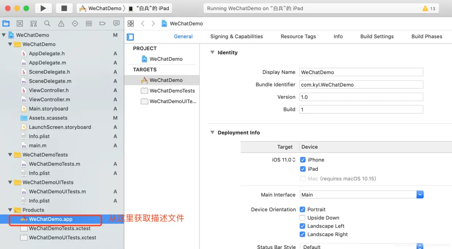This screenshot has height=249, width=452.
Task: Open the Main Interface dropdown
Action: [420, 195]
